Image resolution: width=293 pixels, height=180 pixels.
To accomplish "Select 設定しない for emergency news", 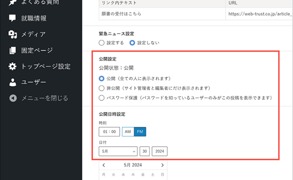I will coord(132,43).
